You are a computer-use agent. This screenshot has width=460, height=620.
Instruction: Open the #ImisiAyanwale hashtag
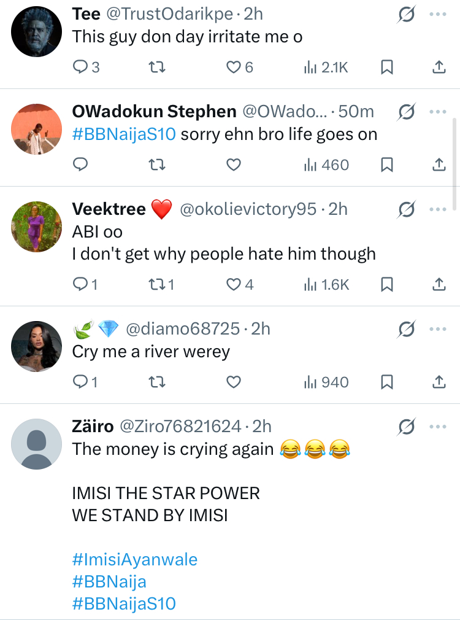135,560
